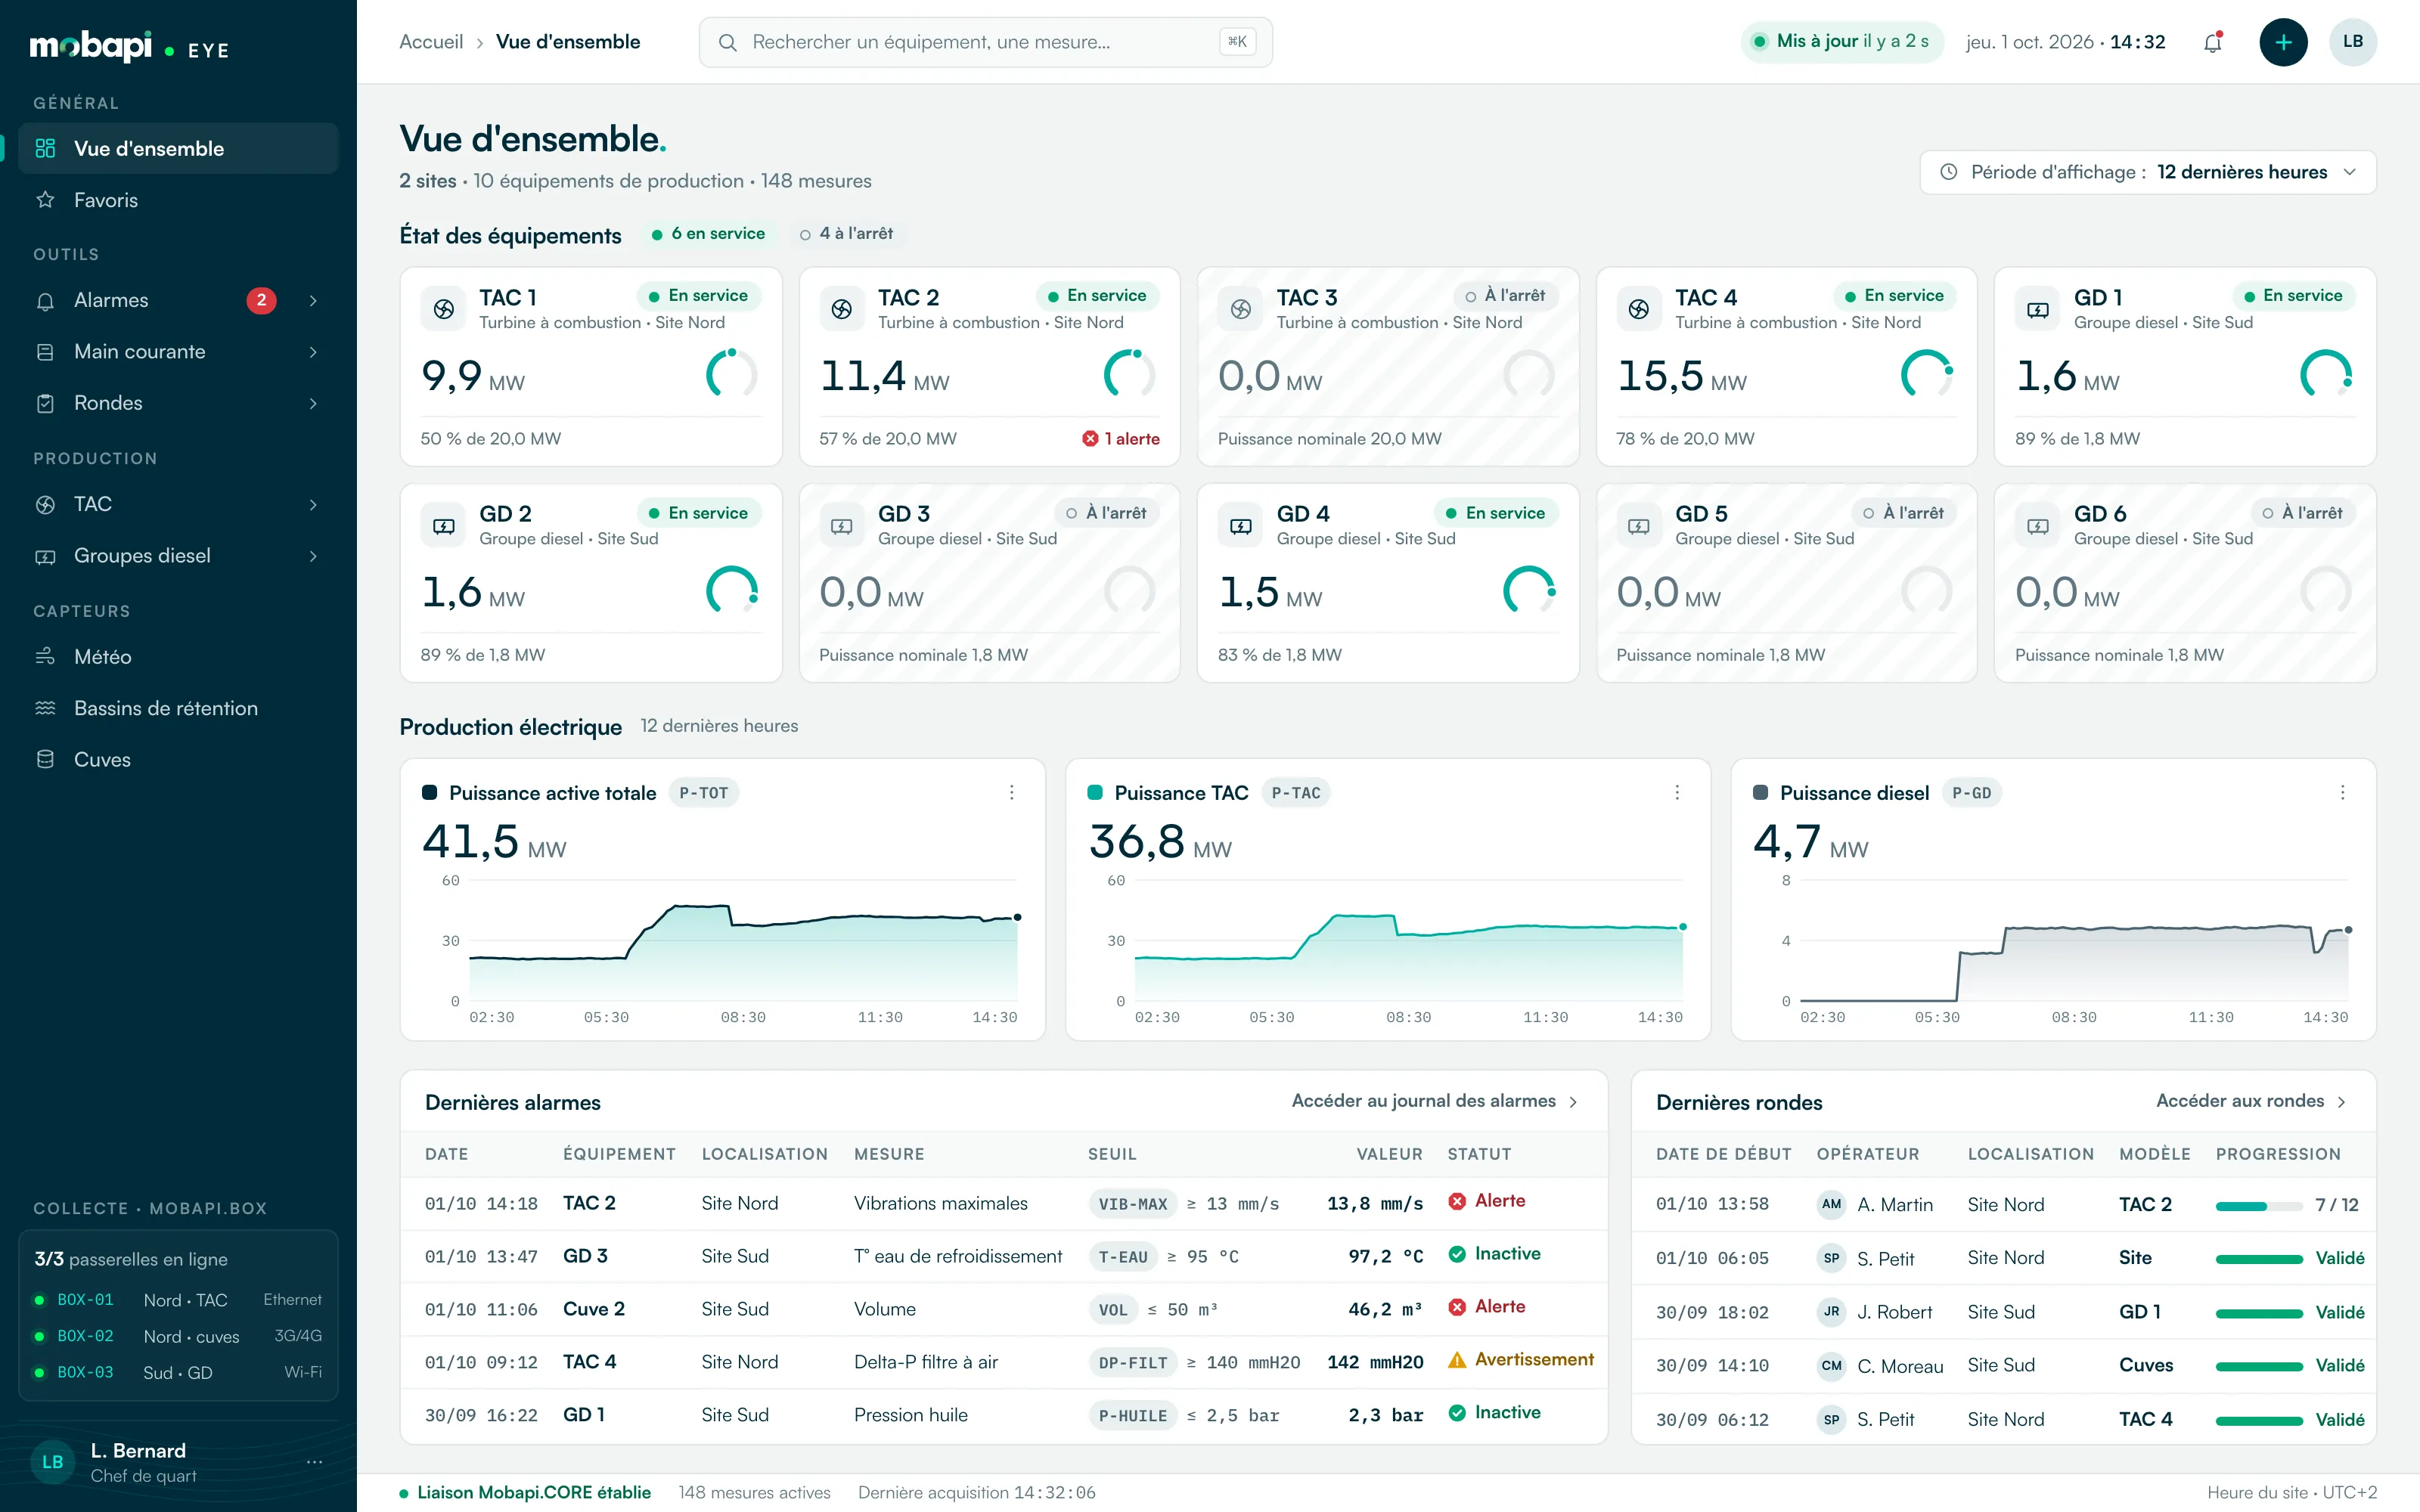Image resolution: width=2420 pixels, height=1512 pixels.
Task: Click the round plus add button
Action: pyautogui.click(x=2283, y=42)
